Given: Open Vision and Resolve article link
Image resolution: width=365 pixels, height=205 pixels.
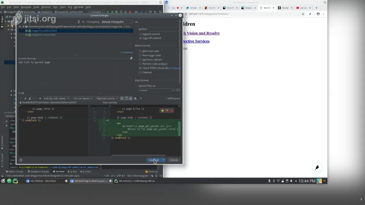Looking at the screenshot, I should coord(201,33).
